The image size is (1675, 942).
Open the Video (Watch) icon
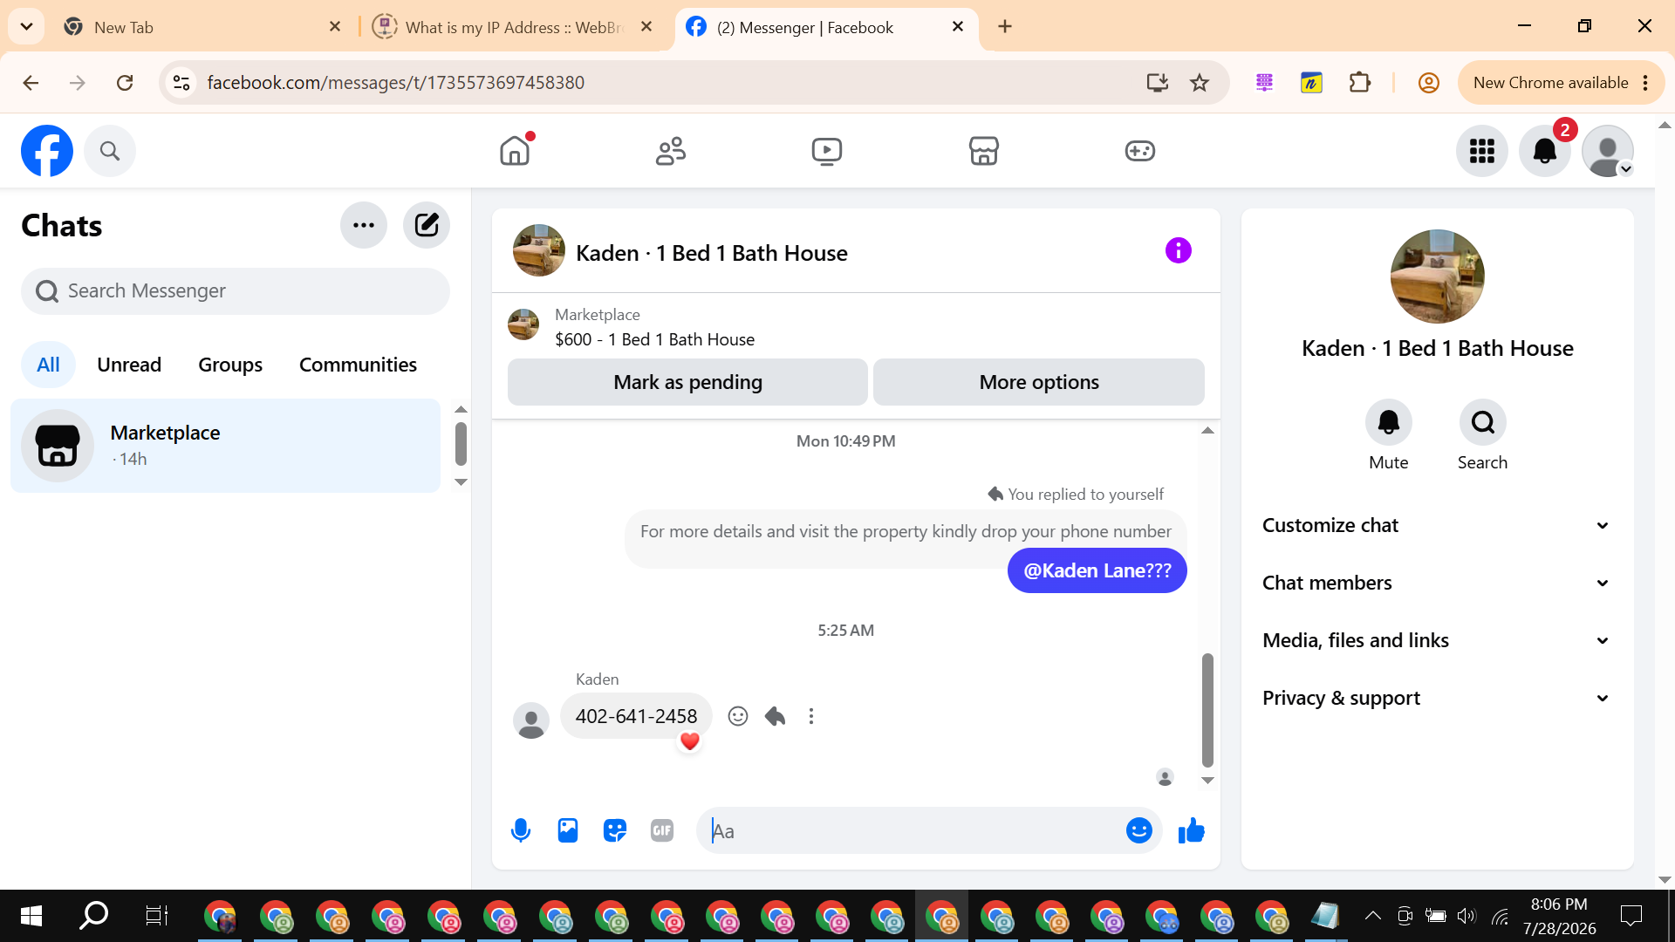point(827,151)
